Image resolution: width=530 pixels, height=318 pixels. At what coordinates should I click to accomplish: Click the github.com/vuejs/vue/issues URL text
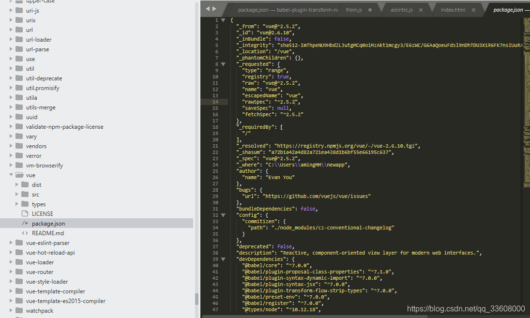[317, 197]
